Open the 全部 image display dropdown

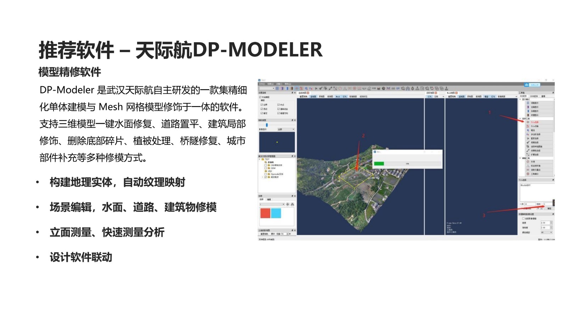(286, 130)
